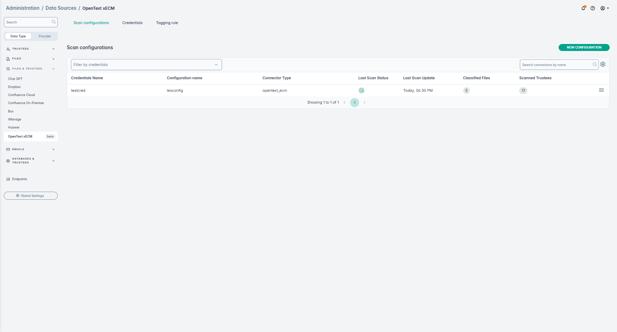Click the last scan status icon
617x332 pixels.
[x=361, y=90]
